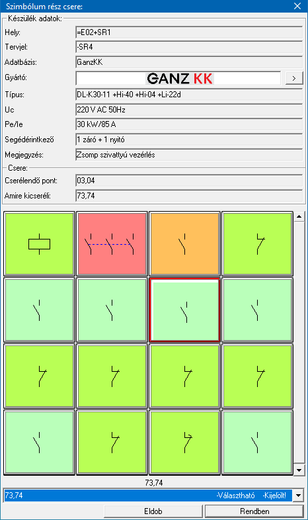Screen dimensions: 308x520
Task: Select the orange normally-open contact tile
Action: pos(185,243)
